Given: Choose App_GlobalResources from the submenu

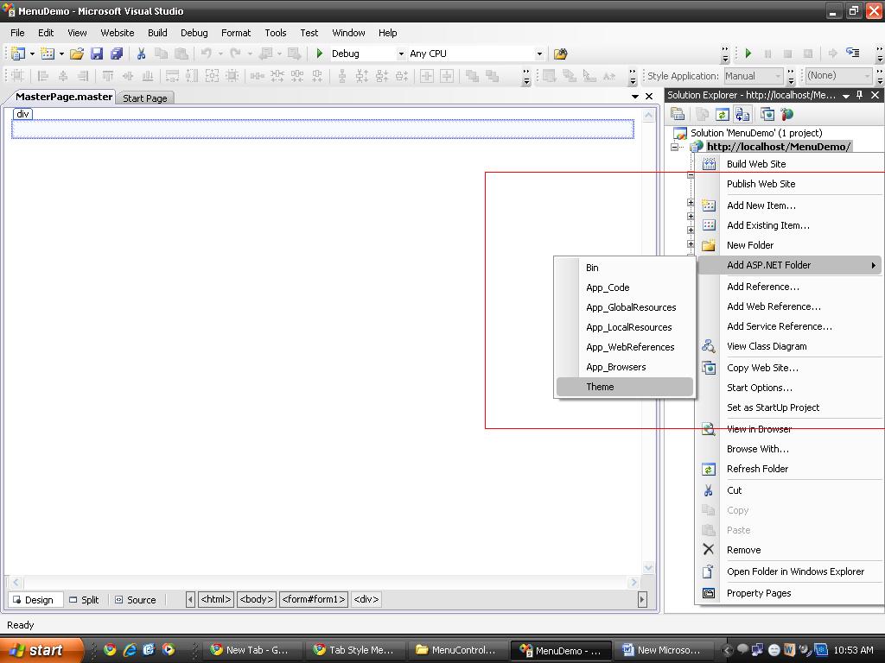Looking at the screenshot, I should tap(624, 307).
